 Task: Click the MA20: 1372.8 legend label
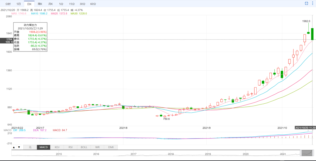(59, 13)
